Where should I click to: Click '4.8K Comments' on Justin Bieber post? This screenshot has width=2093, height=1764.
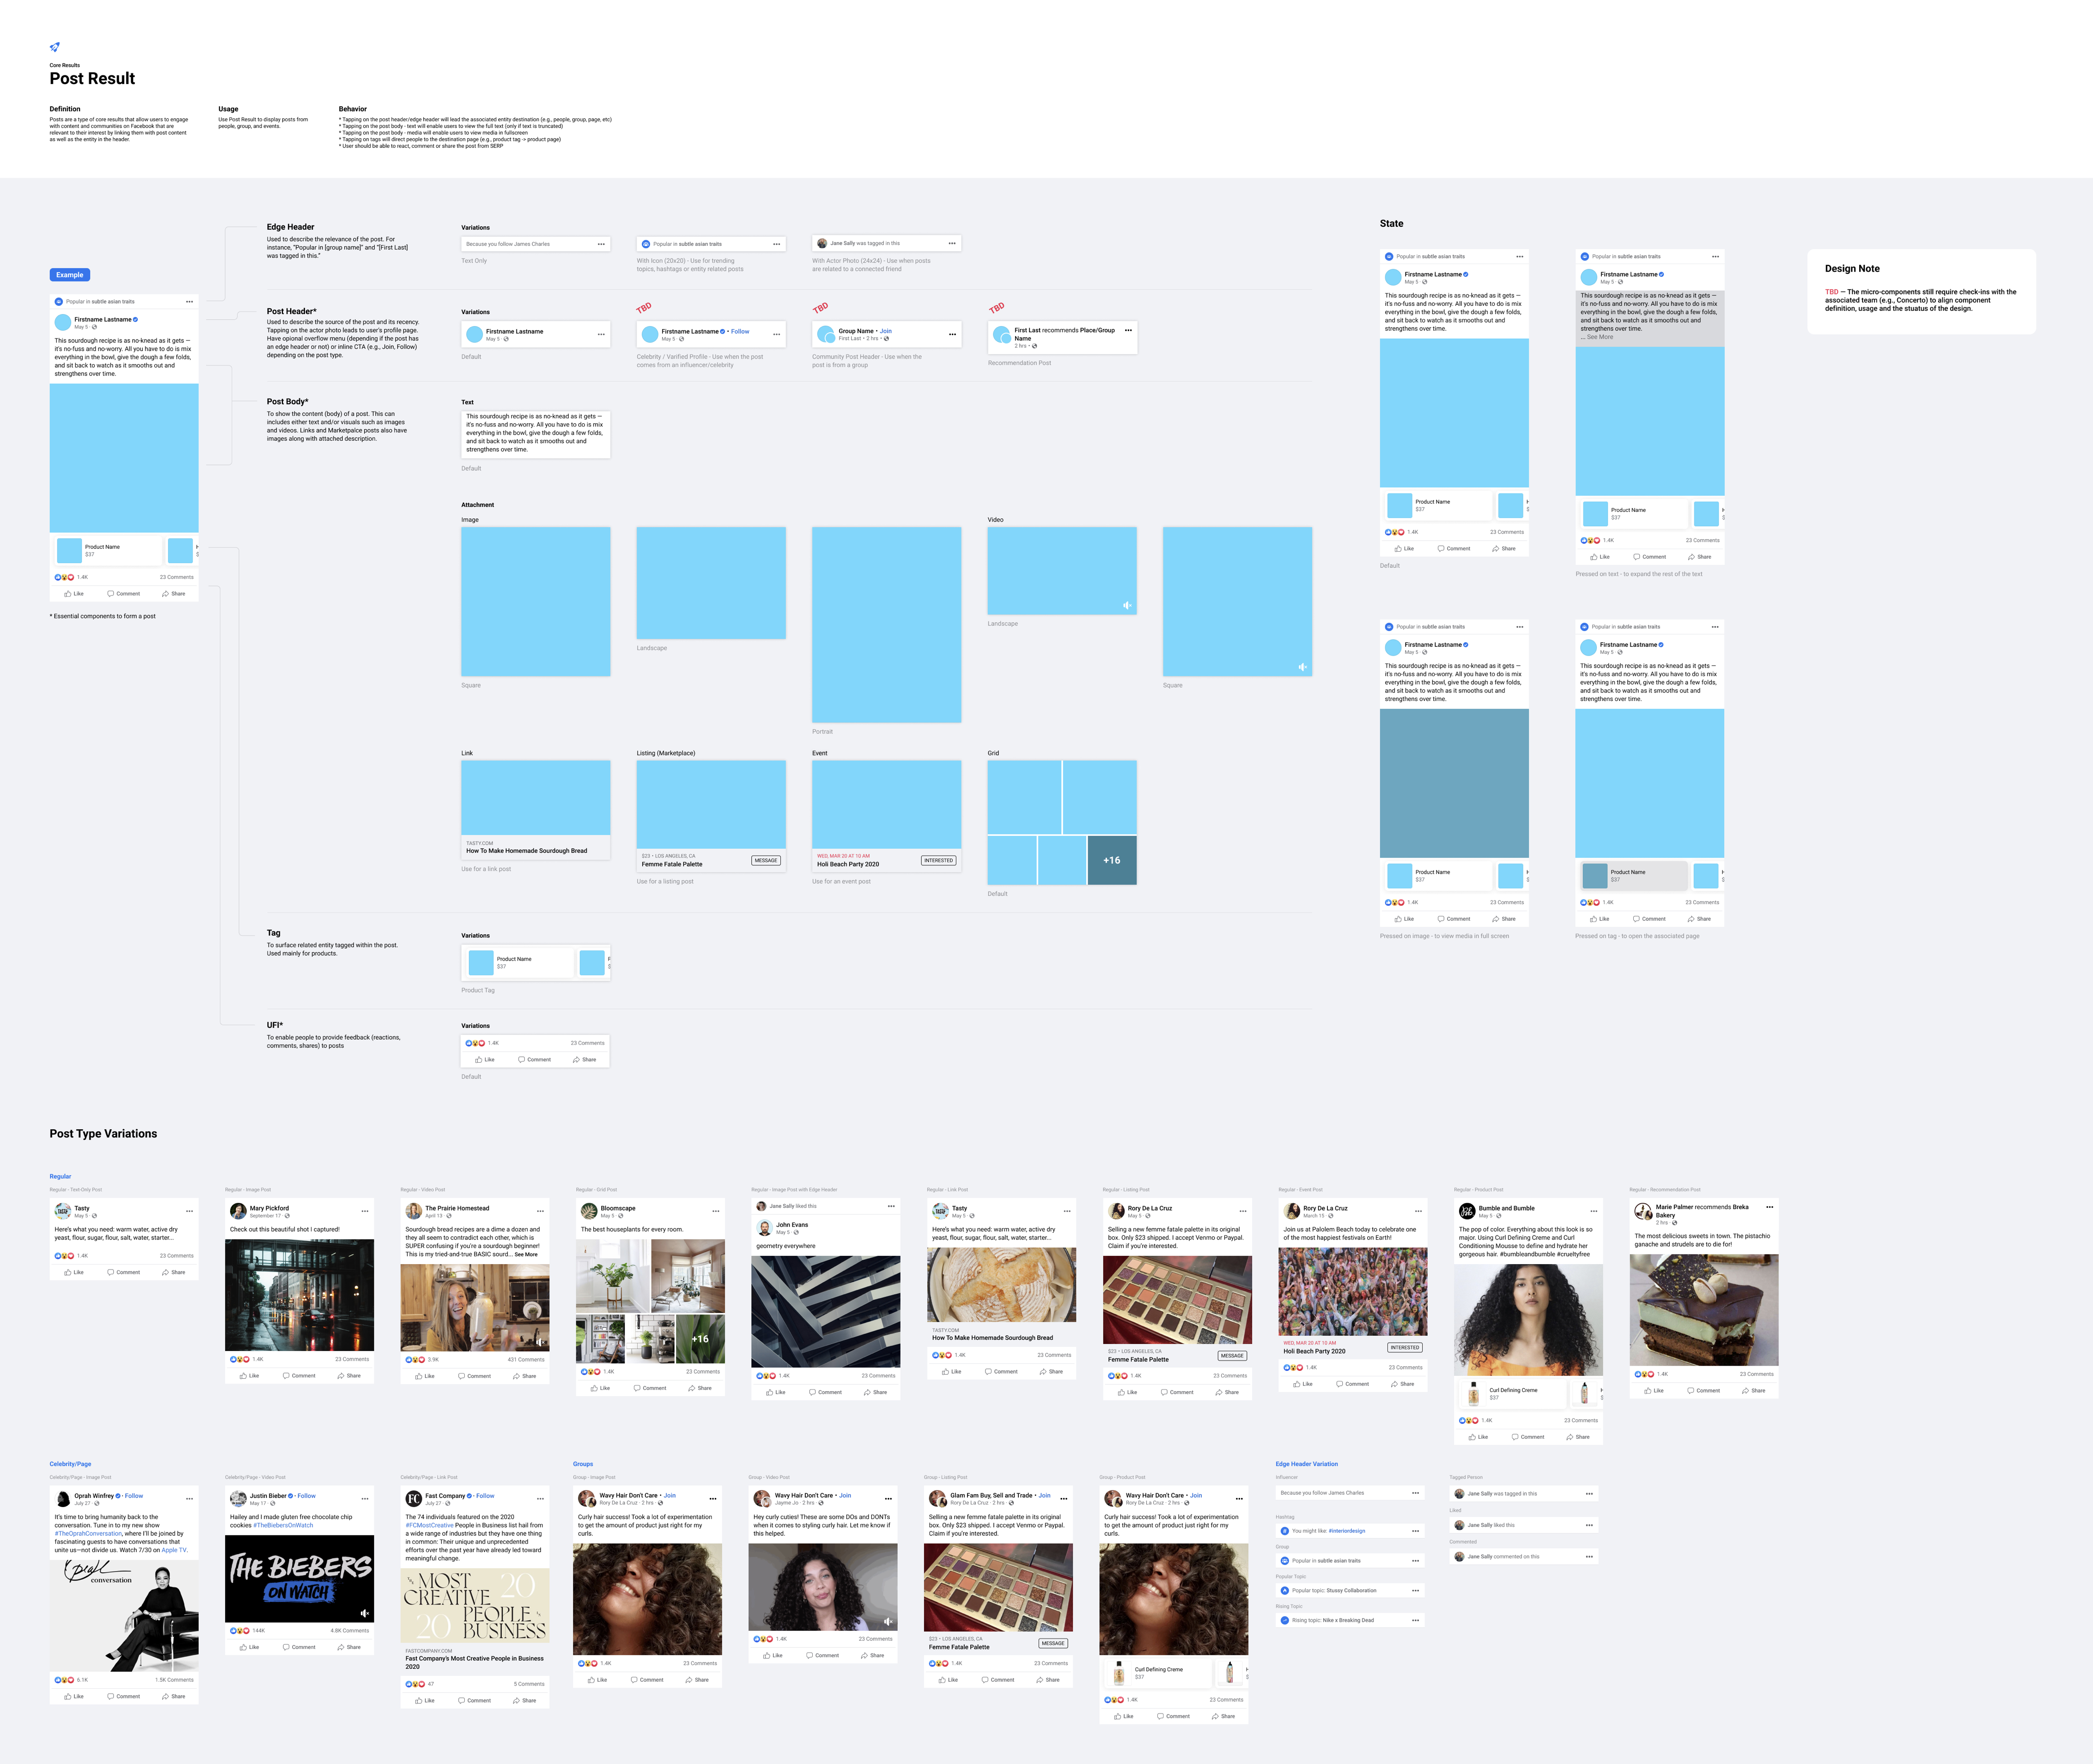(350, 1631)
